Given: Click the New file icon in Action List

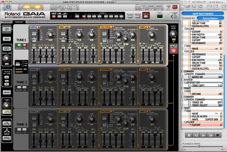Looking at the screenshot, I should 182,6.
